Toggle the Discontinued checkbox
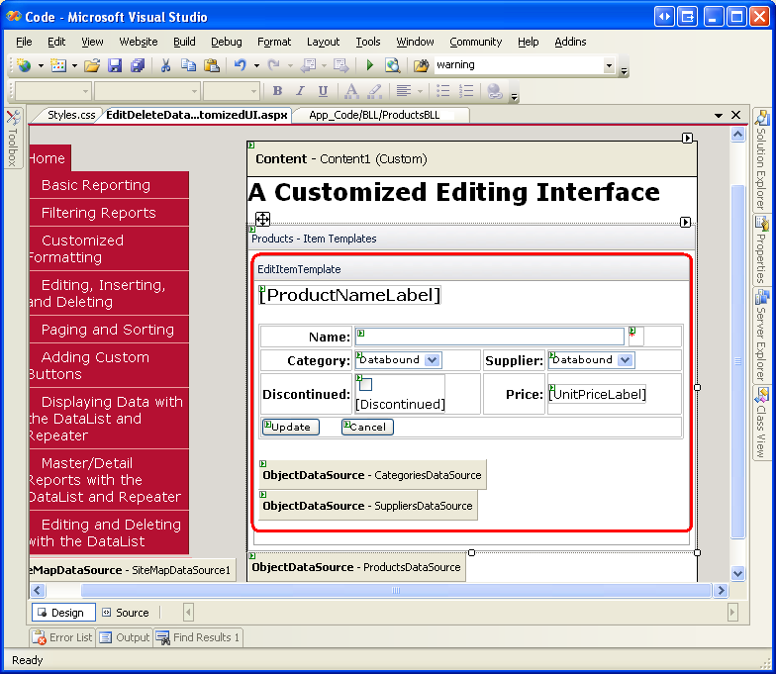Viewport: 776px width, 674px height. [365, 384]
